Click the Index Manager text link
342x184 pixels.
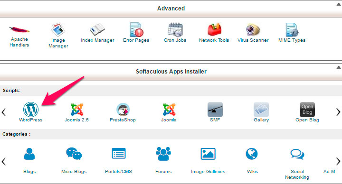(97, 40)
